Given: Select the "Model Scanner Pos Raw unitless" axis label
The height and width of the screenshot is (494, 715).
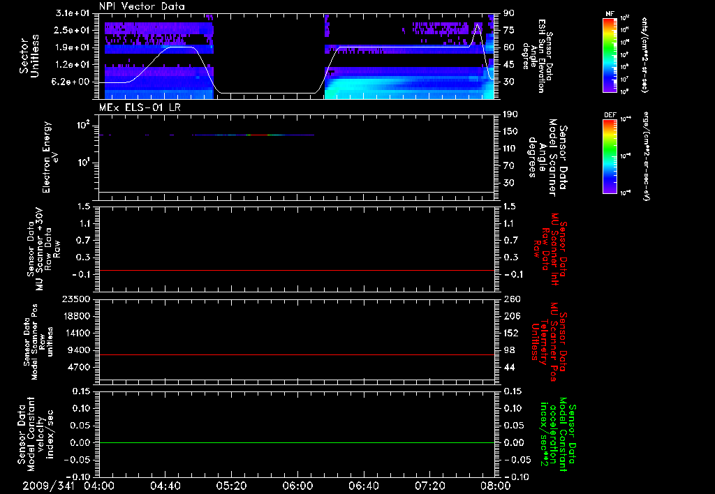Looking at the screenshot, I should point(39,341).
